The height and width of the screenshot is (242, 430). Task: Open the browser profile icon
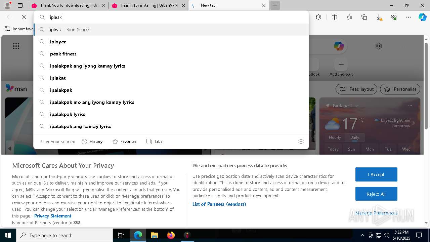7,5
